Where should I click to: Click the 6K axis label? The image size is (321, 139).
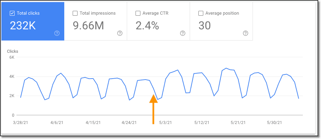[12, 57]
